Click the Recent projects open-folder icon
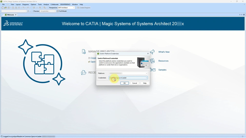The height and width of the screenshot is (138, 246). click(84, 72)
